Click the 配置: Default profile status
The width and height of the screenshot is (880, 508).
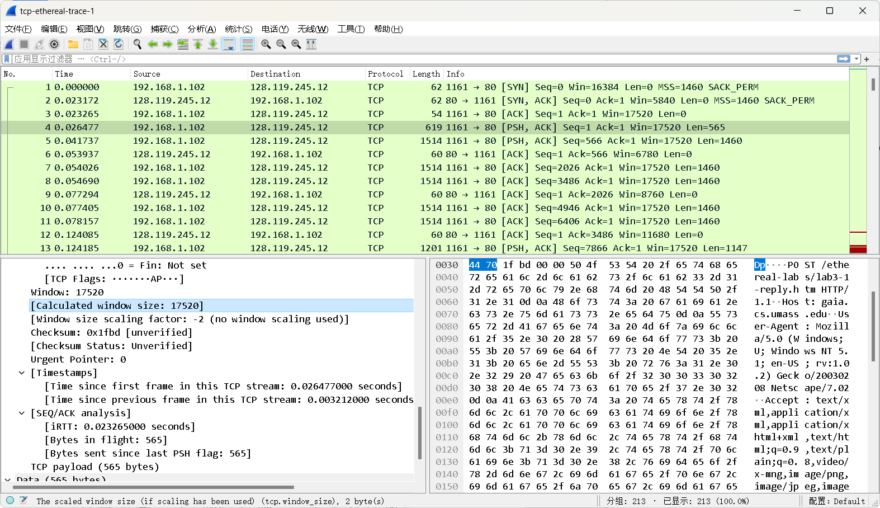(837, 501)
